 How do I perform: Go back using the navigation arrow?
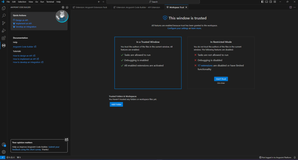(x=99, y=2)
